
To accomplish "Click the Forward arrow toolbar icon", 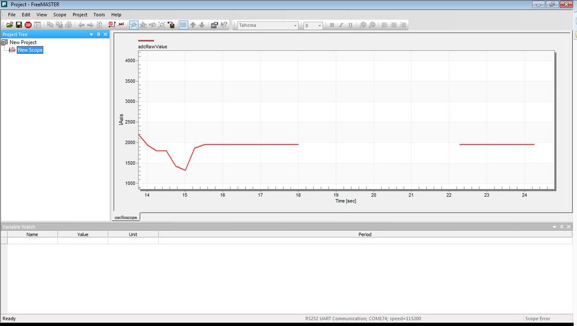I will 90,25.
